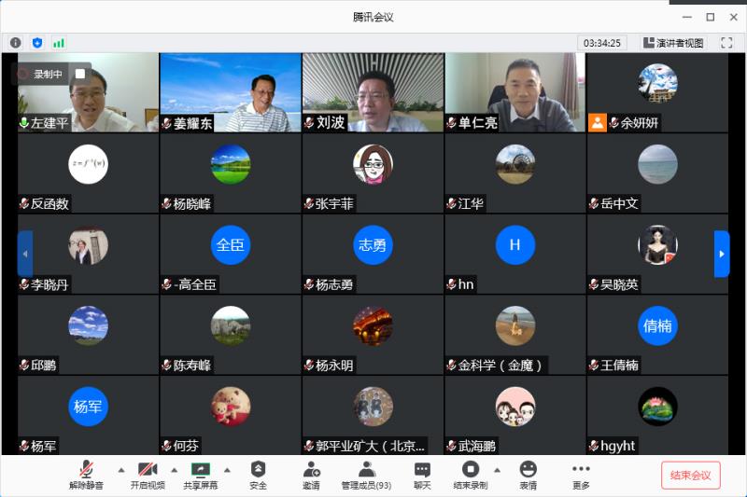Image resolution: width=747 pixels, height=497 pixels.
Task: Open the 聊天 chat panel
Action: (x=422, y=476)
